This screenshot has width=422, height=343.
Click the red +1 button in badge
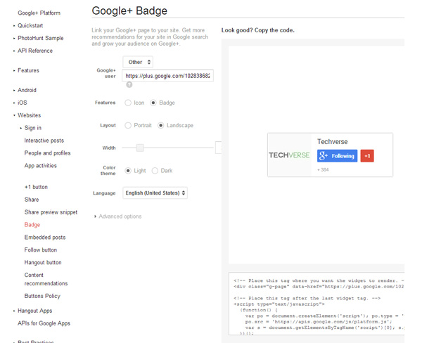(x=367, y=156)
